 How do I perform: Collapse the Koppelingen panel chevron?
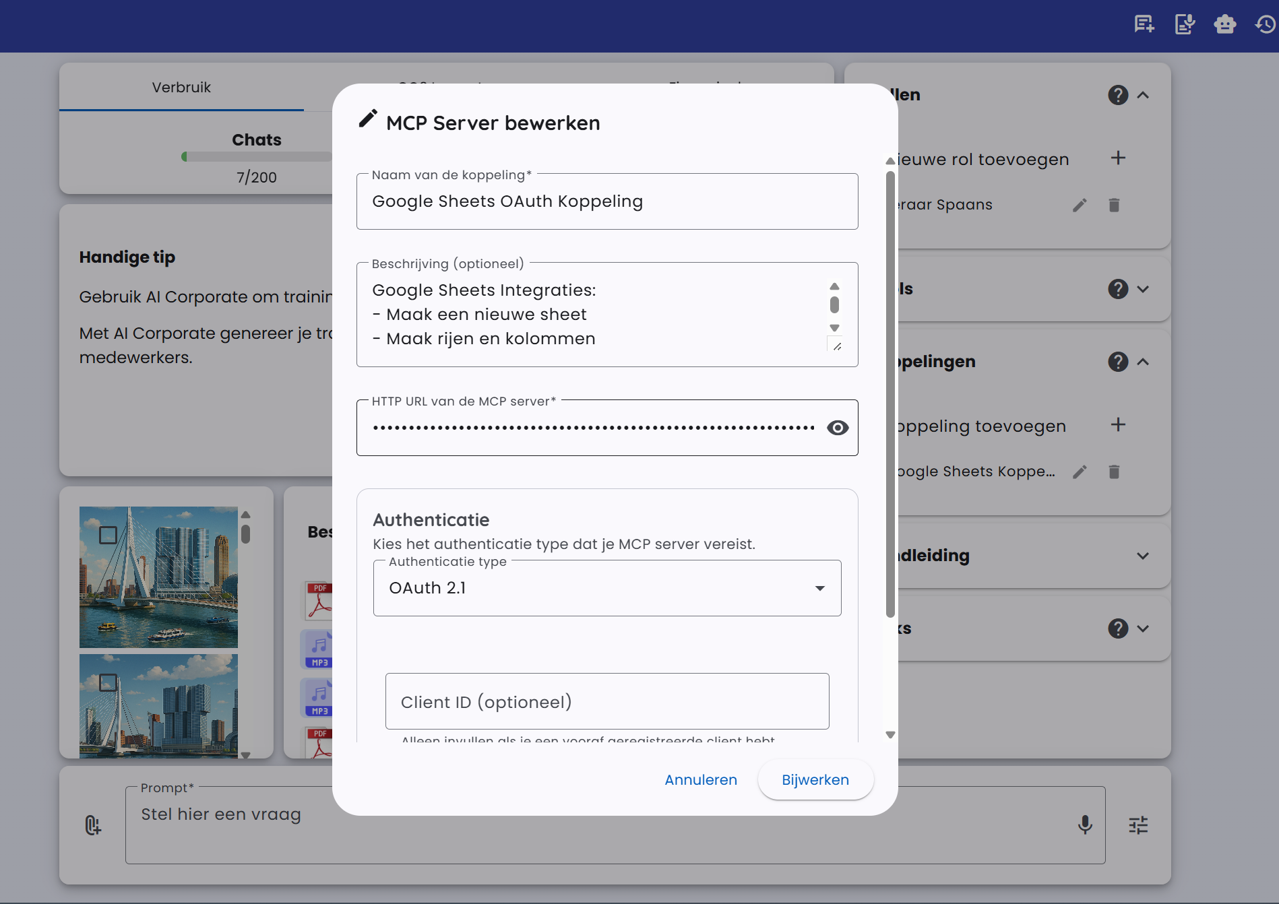(1143, 362)
